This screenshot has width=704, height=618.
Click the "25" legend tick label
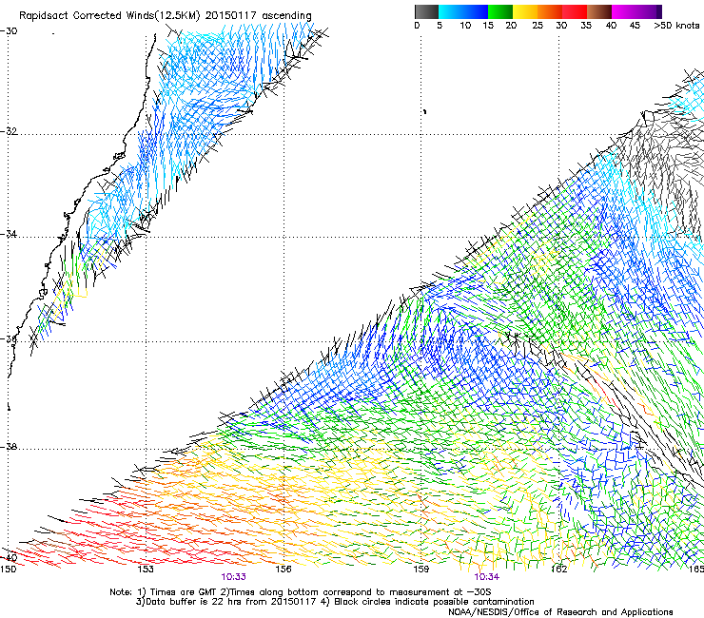coord(538,26)
